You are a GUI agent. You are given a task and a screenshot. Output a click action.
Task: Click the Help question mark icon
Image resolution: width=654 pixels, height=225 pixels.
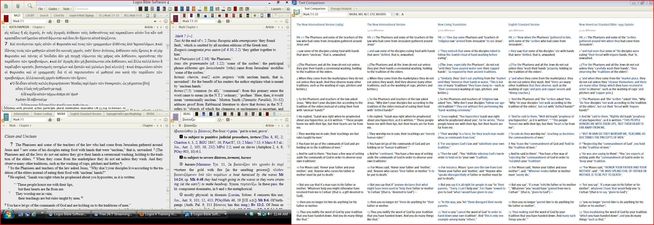(288, 9)
